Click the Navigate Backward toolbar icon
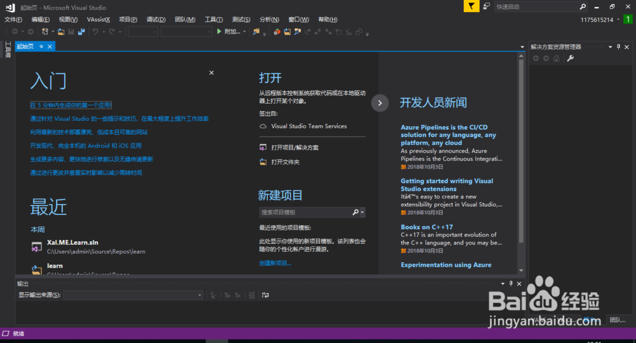 (15, 32)
